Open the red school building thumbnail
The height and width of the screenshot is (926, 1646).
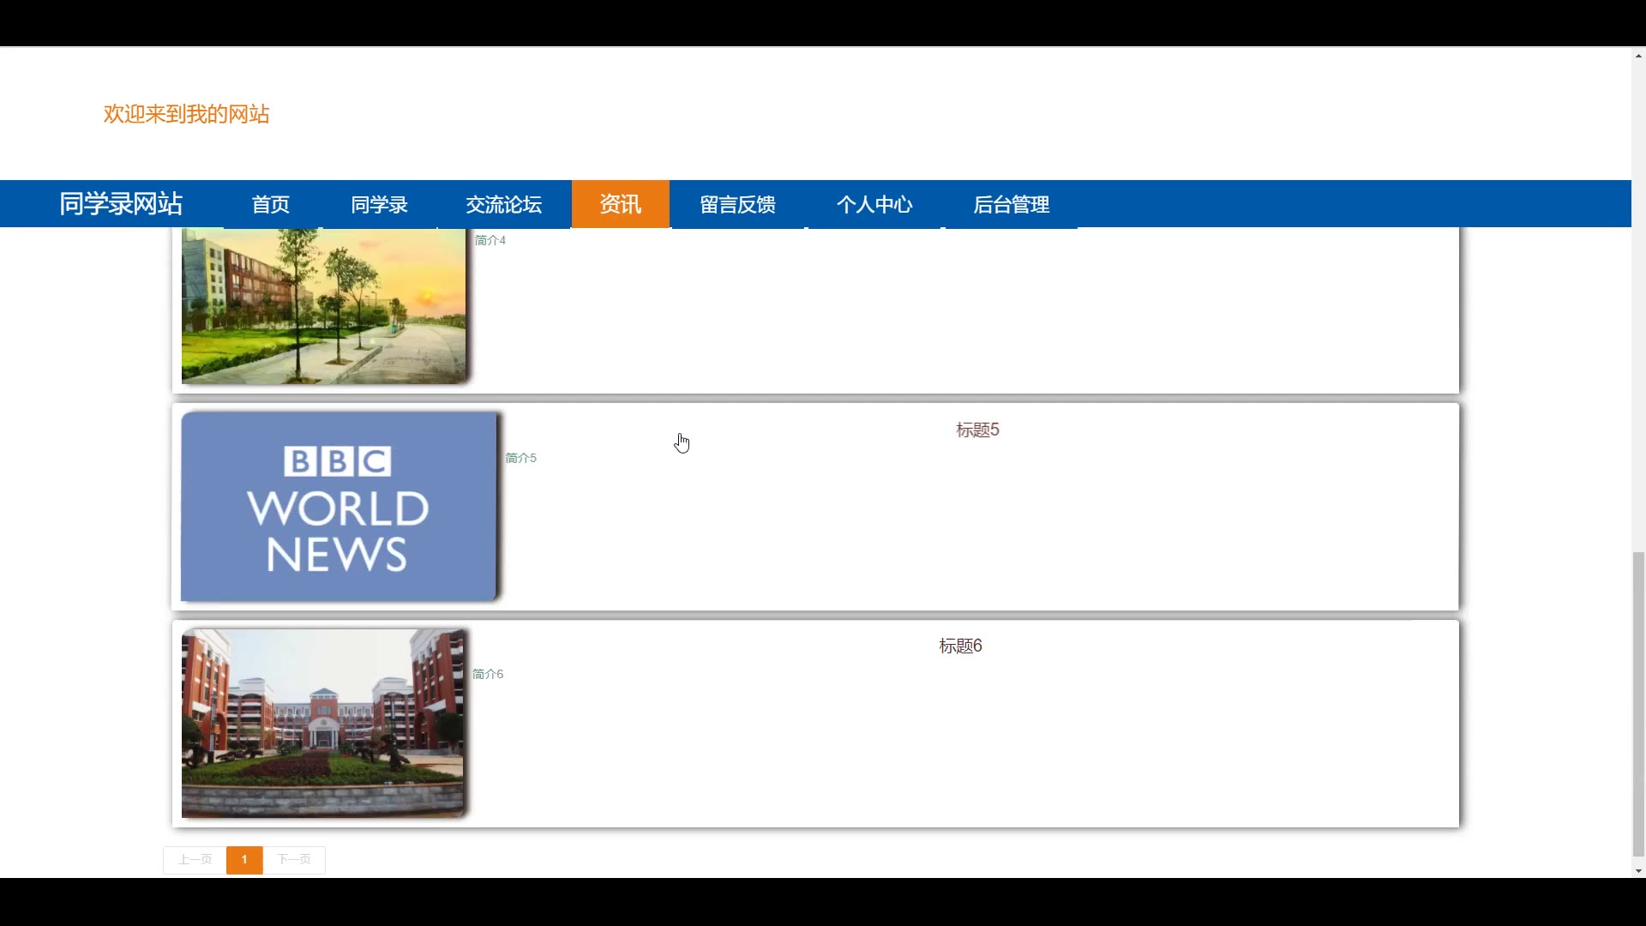(323, 723)
